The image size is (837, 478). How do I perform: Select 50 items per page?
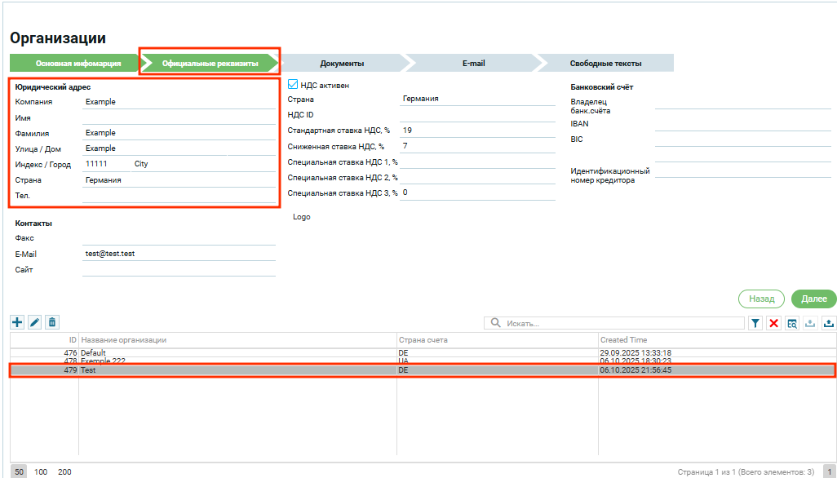coord(19,471)
